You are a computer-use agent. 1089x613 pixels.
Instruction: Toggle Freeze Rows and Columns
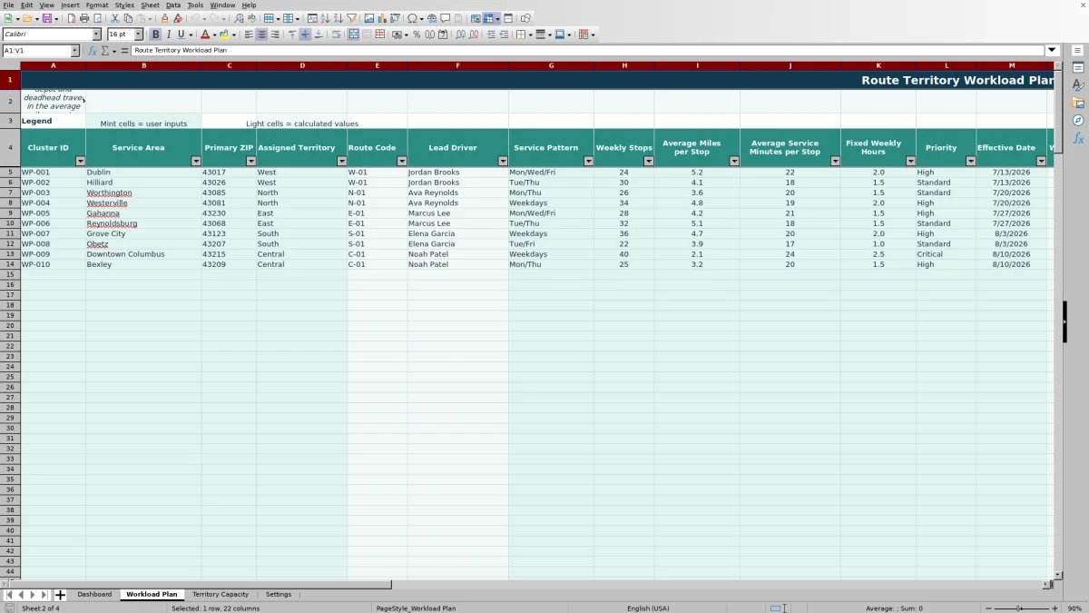point(488,18)
